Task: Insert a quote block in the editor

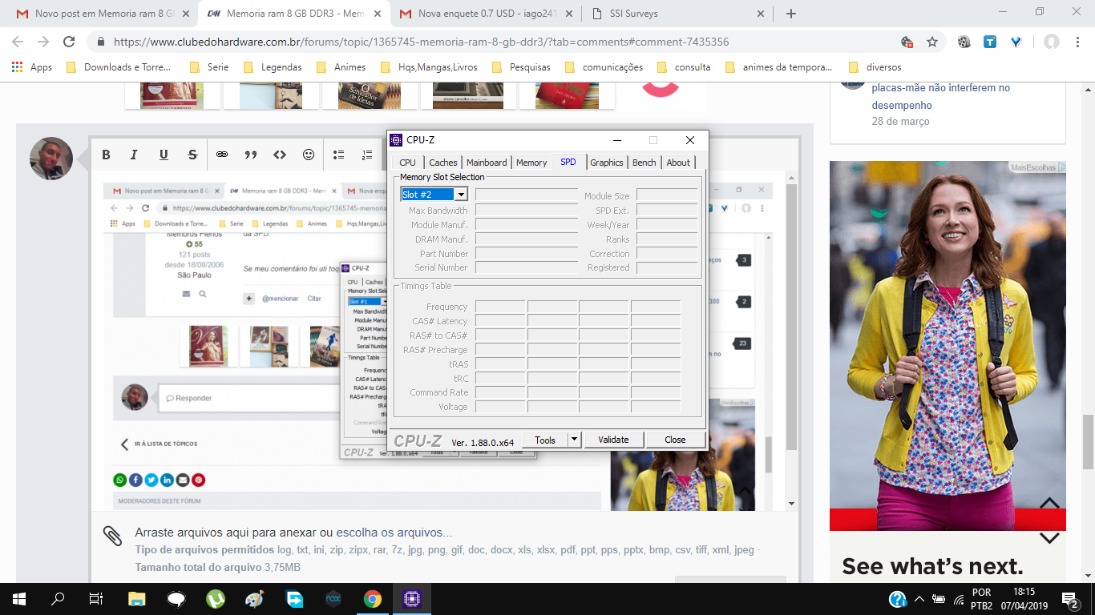Action: (251, 155)
